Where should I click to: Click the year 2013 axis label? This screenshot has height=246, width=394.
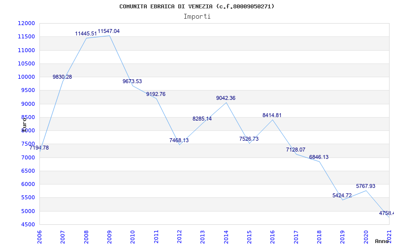[203, 237]
